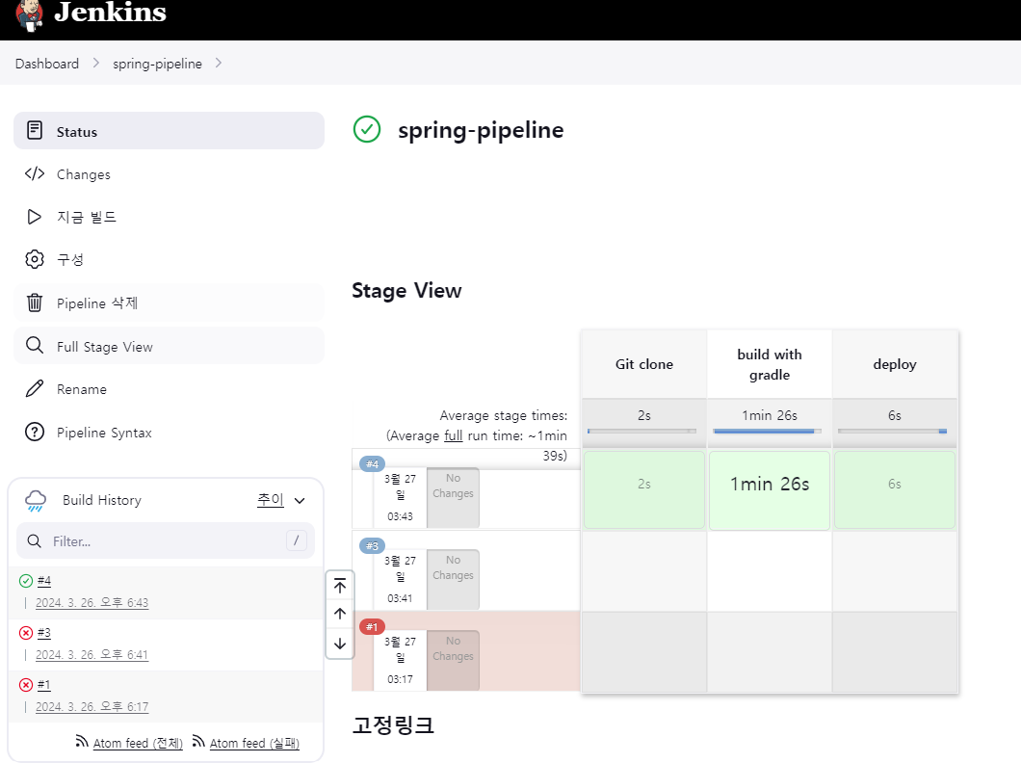Click the Git clone column header
Image resolution: width=1021 pixels, height=763 pixels.
click(644, 364)
